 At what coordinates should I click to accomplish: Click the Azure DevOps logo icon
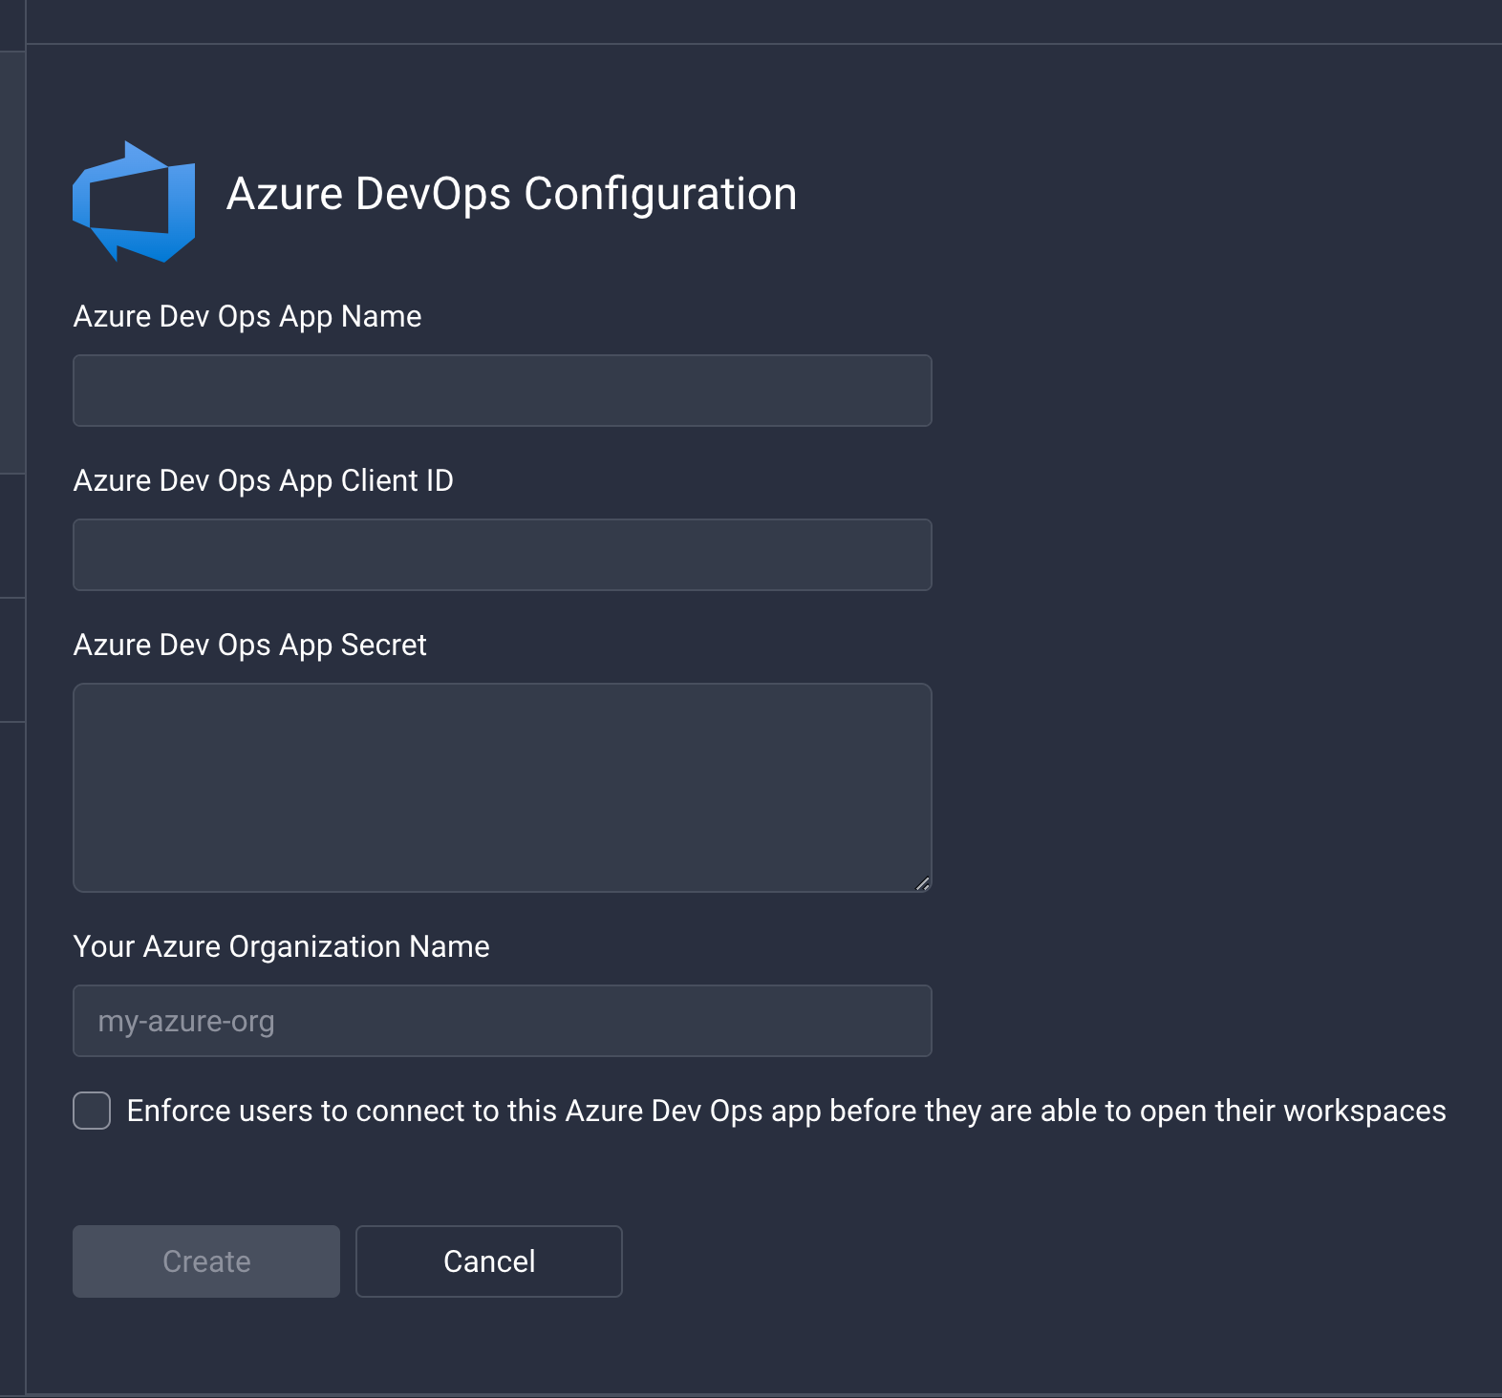(x=134, y=201)
